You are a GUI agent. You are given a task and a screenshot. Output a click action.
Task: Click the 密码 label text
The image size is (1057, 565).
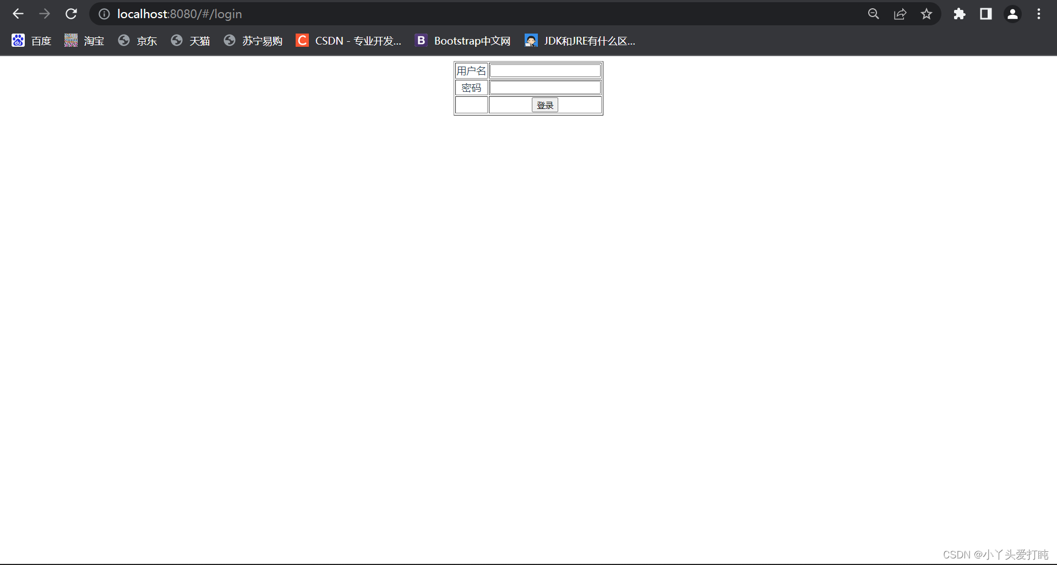(x=471, y=88)
